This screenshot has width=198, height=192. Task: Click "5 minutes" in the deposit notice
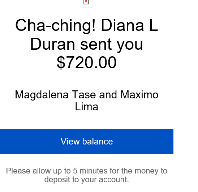[90, 171]
